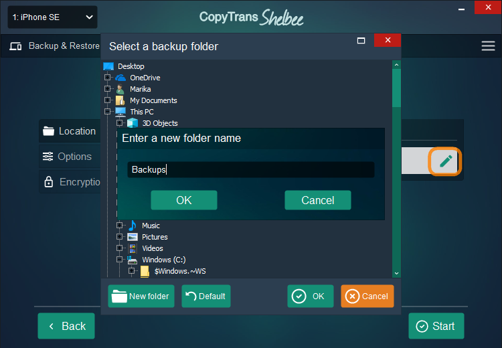This screenshot has height=348, width=502.
Task: Open the hamburger menu in main window
Action: 488,46
